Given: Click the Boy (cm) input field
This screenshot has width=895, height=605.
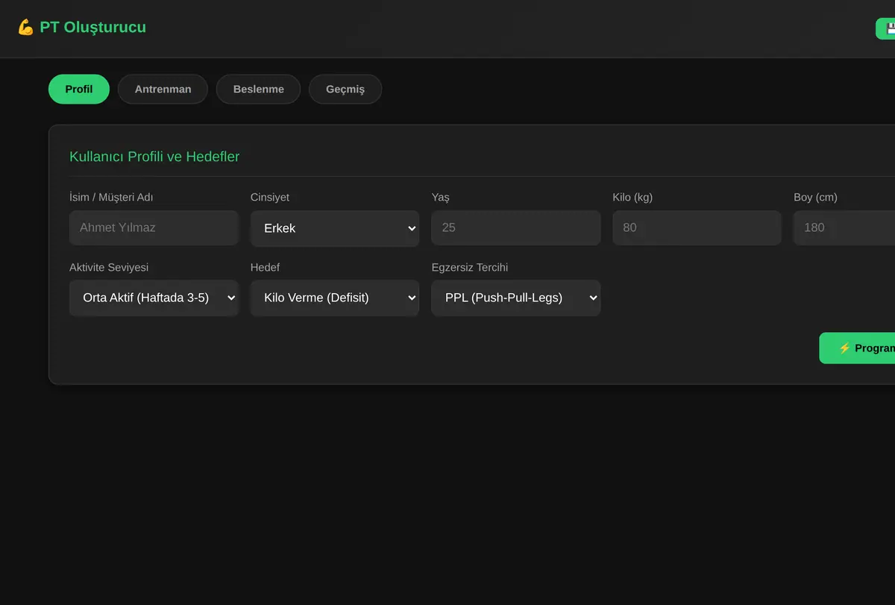Looking at the screenshot, I should 844,228.
